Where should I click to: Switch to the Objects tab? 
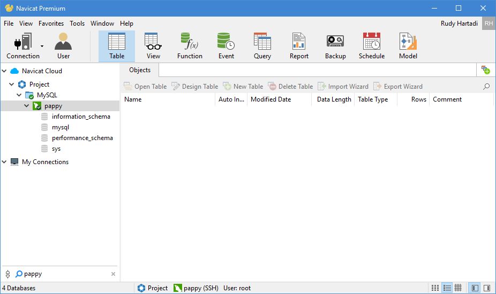[140, 70]
